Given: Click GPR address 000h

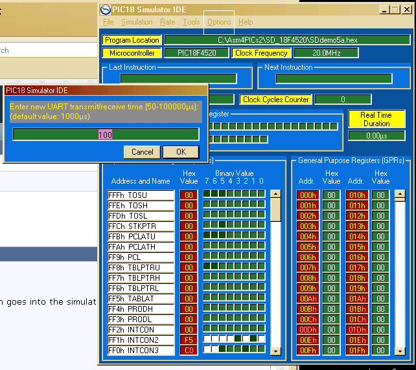Looking at the screenshot, I should click(x=308, y=195).
